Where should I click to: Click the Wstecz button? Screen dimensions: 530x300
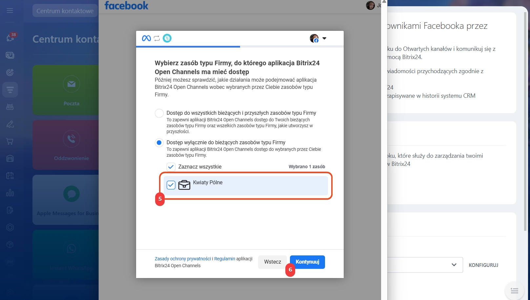pos(273,262)
